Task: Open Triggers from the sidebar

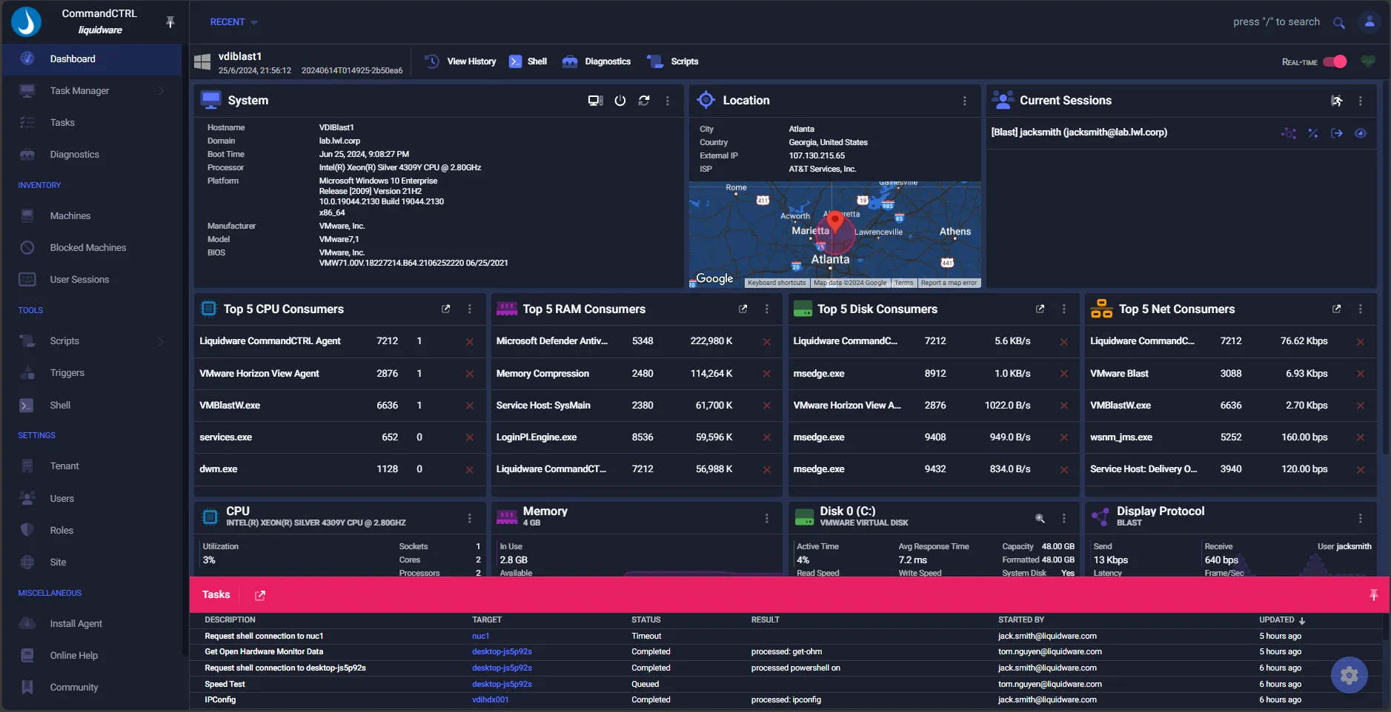Action: pos(92,373)
